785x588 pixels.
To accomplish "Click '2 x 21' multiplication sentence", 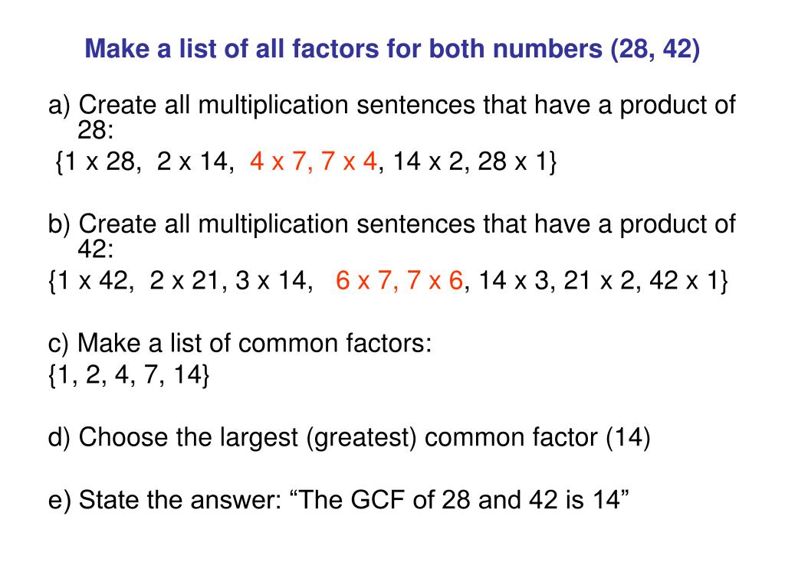I will (185, 280).
